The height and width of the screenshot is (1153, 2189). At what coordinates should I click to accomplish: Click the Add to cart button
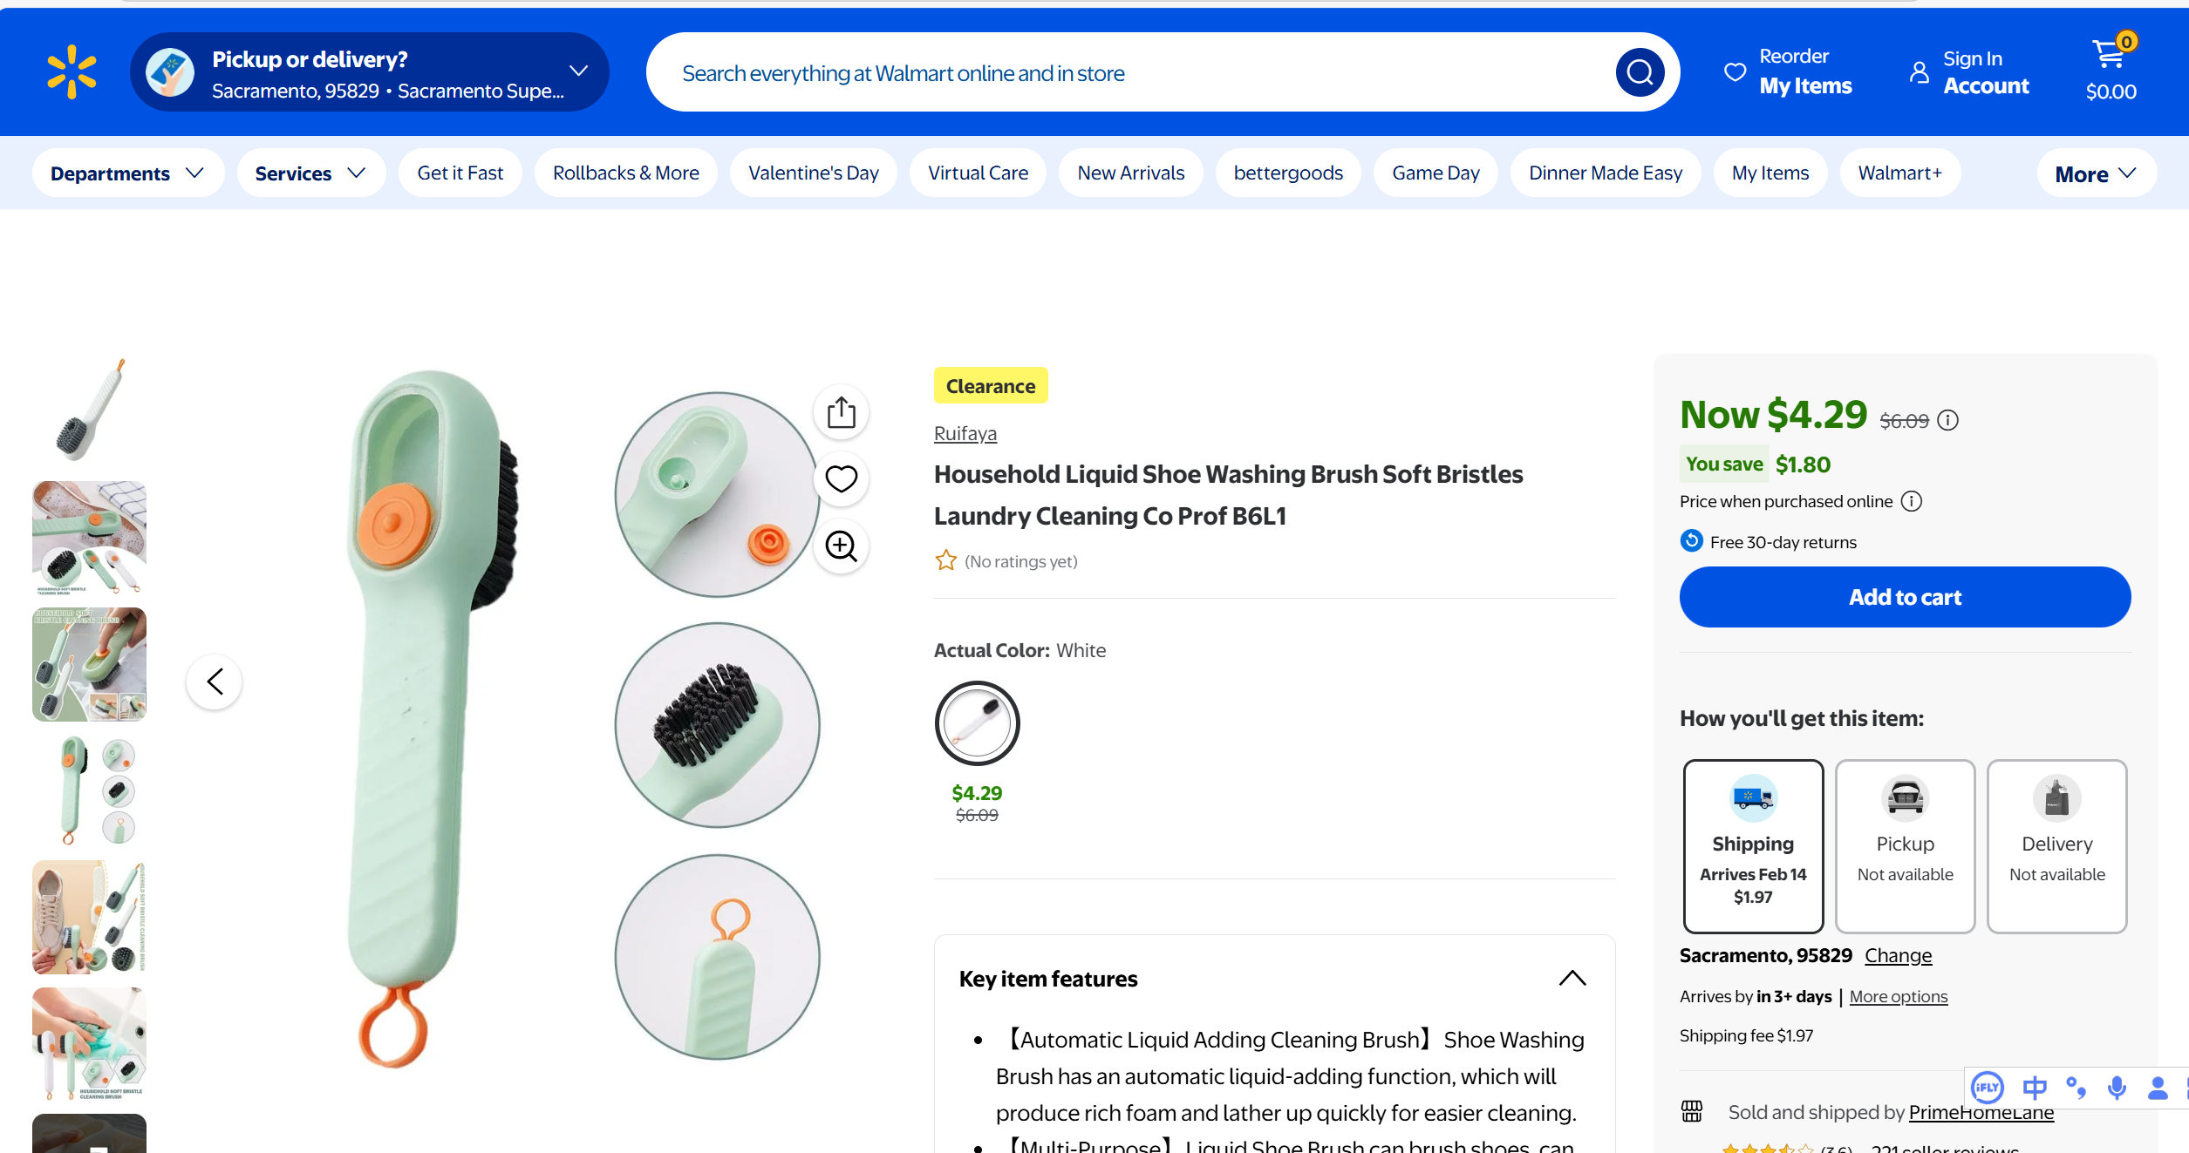pos(1905,597)
